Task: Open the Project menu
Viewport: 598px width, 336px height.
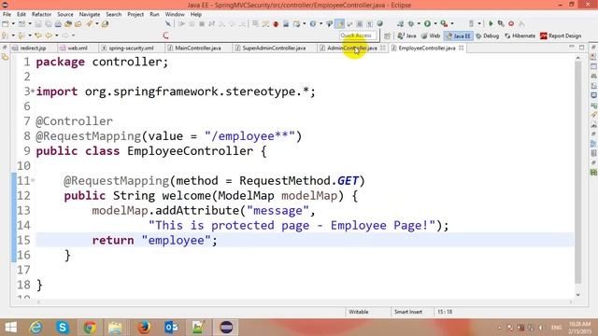Action: click(x=135, y=14)
